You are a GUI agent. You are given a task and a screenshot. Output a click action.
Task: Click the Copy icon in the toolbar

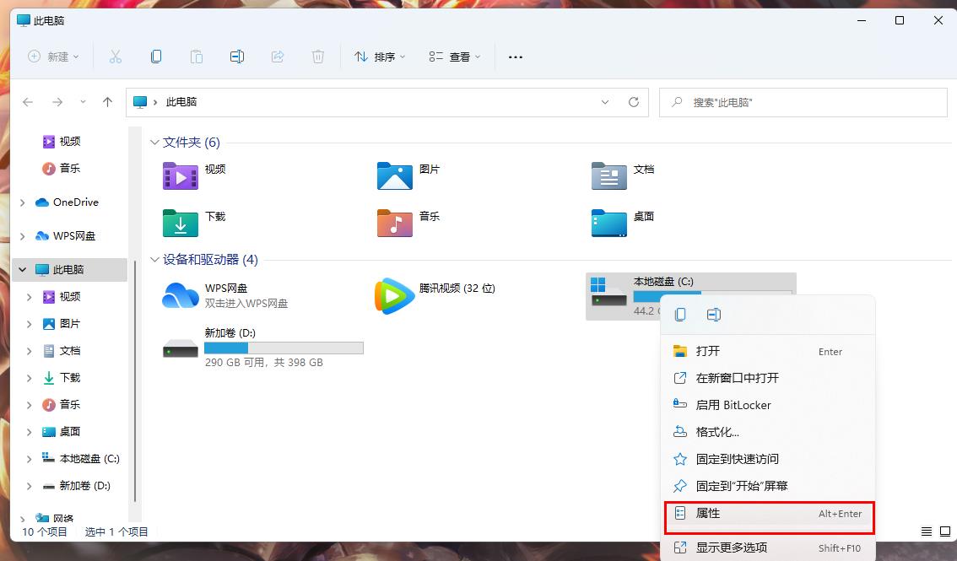click(x=156, y=57)
